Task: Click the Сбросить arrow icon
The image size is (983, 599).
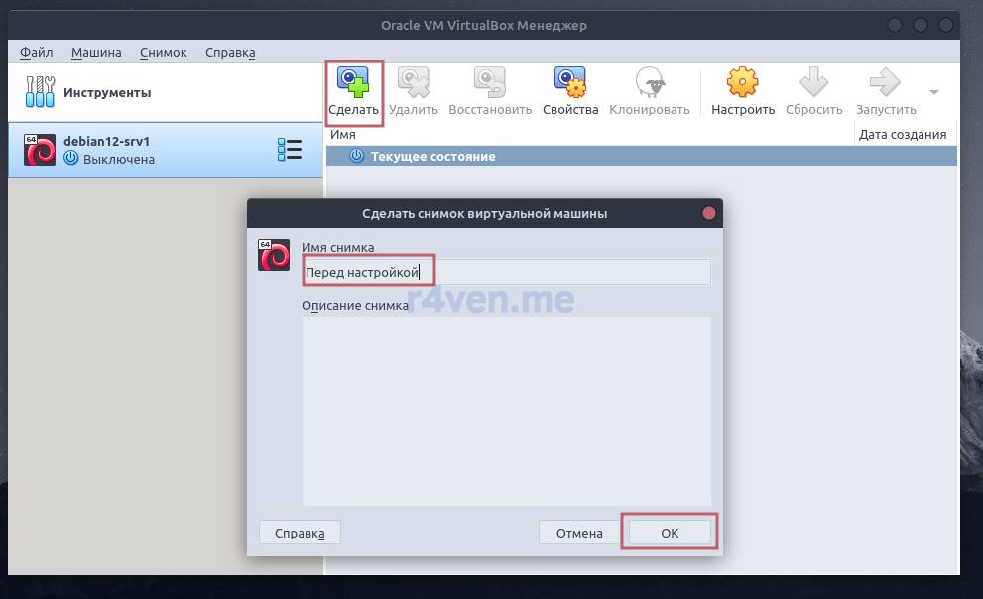Action: 813,83
